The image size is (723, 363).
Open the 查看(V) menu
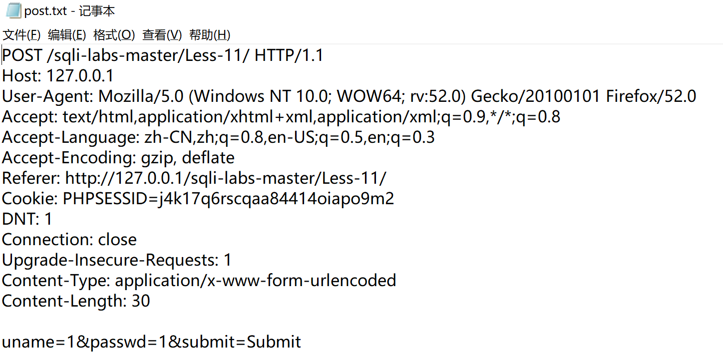162,35
